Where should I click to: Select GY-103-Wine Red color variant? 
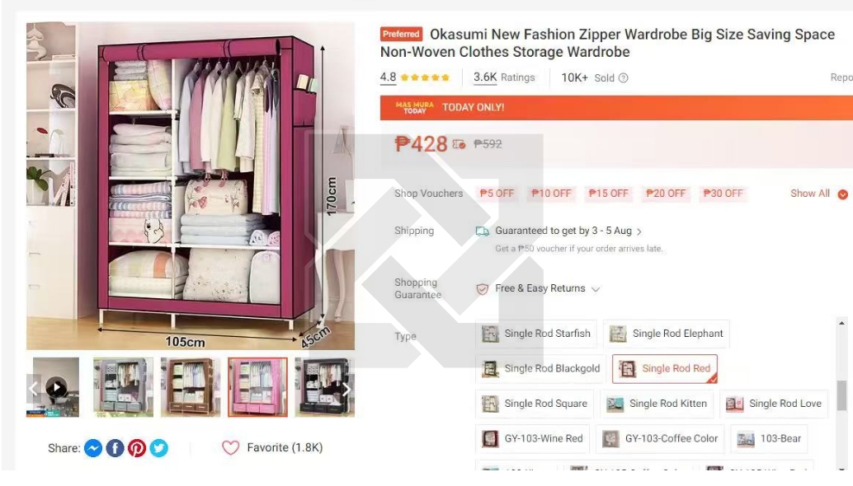click(x=533, y=439)
